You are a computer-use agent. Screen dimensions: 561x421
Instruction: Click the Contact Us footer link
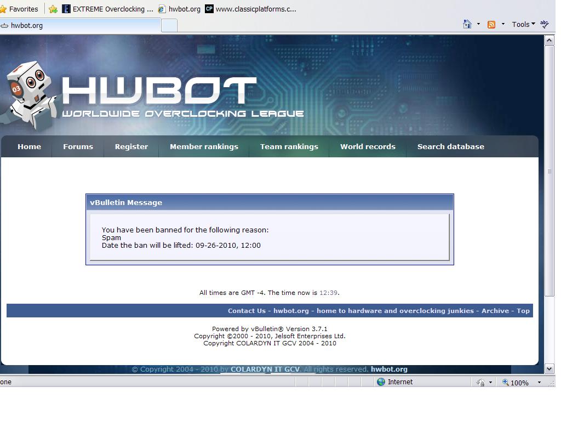tap(247, 311)
